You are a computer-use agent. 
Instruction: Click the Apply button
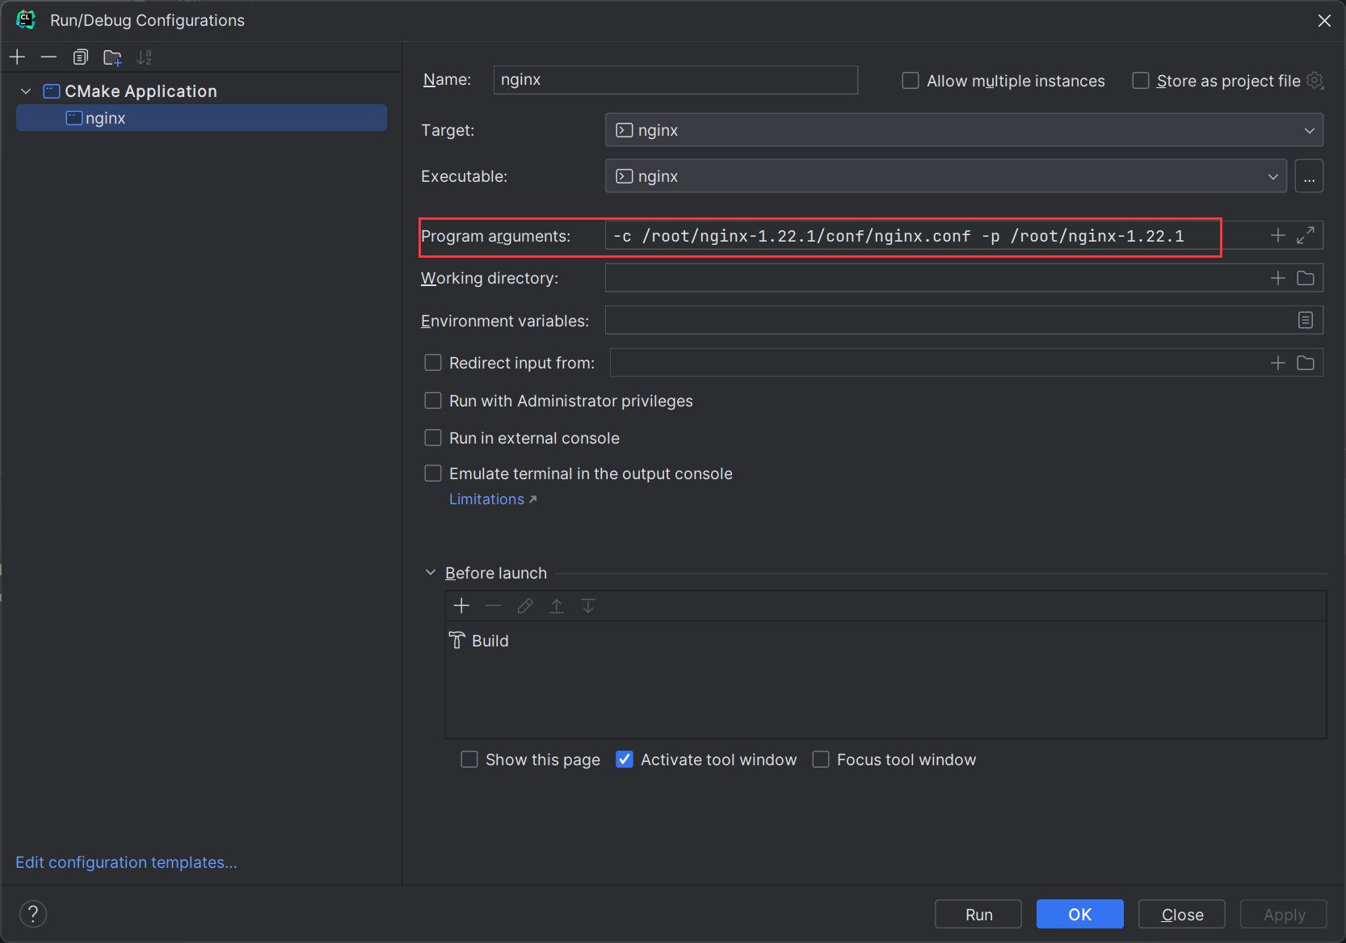tap(1284, 914)
